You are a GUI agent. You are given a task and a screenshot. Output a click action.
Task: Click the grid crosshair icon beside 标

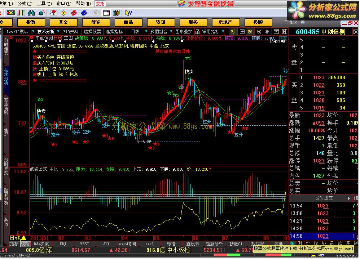242,32
